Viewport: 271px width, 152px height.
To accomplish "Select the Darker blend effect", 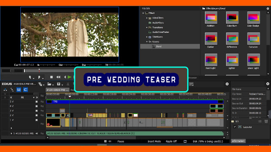I will [211, 39].
